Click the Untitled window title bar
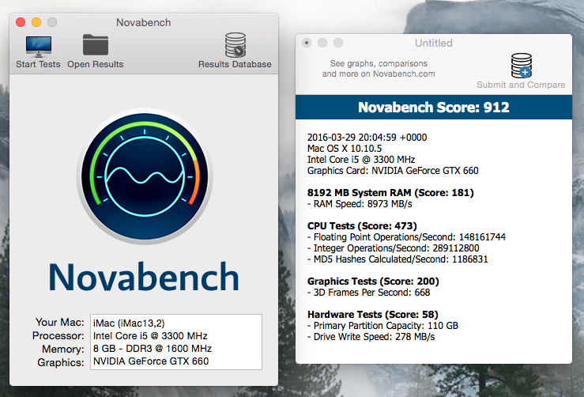 [433, 43]
